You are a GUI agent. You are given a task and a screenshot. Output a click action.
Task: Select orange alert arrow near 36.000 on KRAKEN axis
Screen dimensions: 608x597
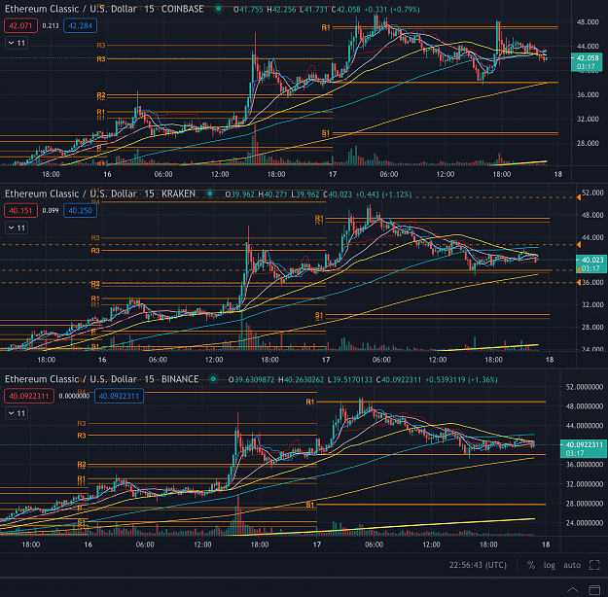coord(579,283)
